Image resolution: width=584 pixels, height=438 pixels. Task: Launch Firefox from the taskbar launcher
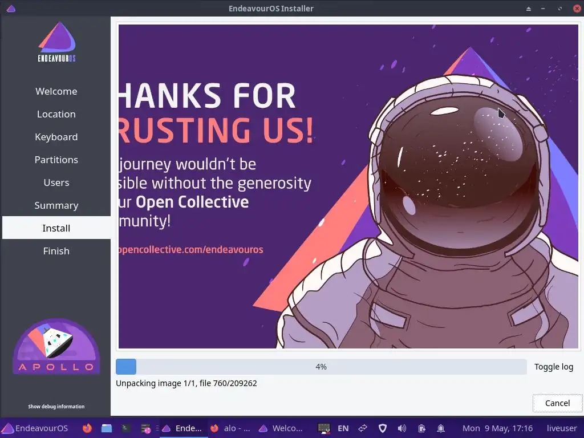[x=87, y=428]
